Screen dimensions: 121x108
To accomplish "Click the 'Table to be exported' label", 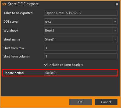I will (x=18, y=13).
